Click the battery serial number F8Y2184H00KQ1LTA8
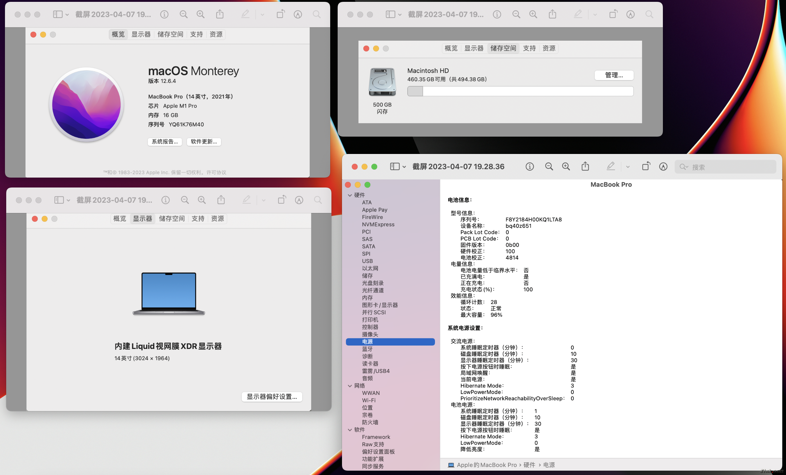This screenshot has width=786, height=475. [x=533, y=219]
